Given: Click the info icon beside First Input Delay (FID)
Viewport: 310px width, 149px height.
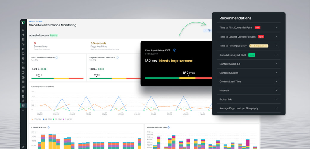Looking at the screenshot, I should click(x=174, y=50).
